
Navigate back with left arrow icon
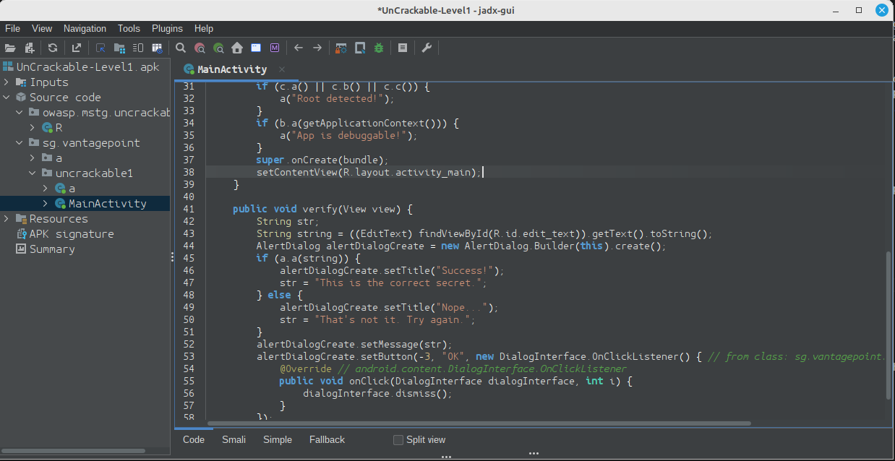click(x=298, y=48)
